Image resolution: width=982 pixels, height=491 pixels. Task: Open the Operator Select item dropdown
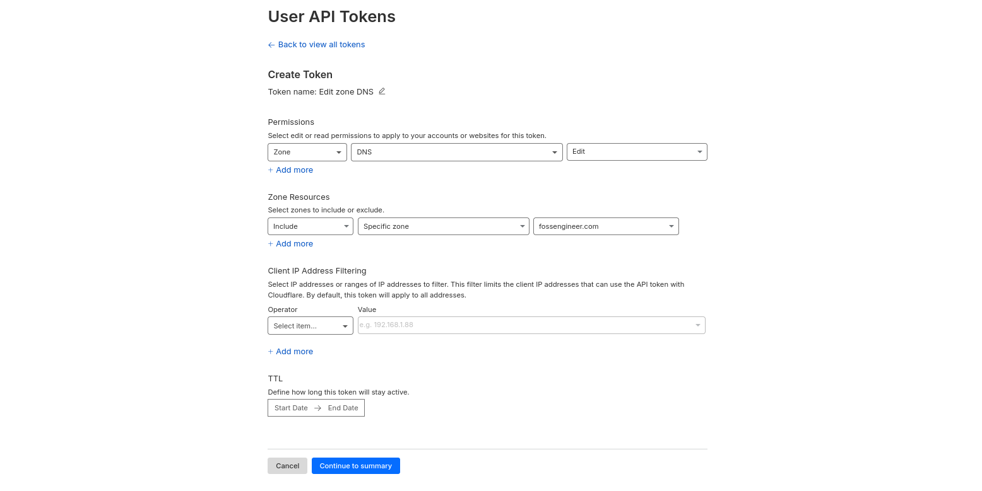pyautogui.click(x=311, y=326)
